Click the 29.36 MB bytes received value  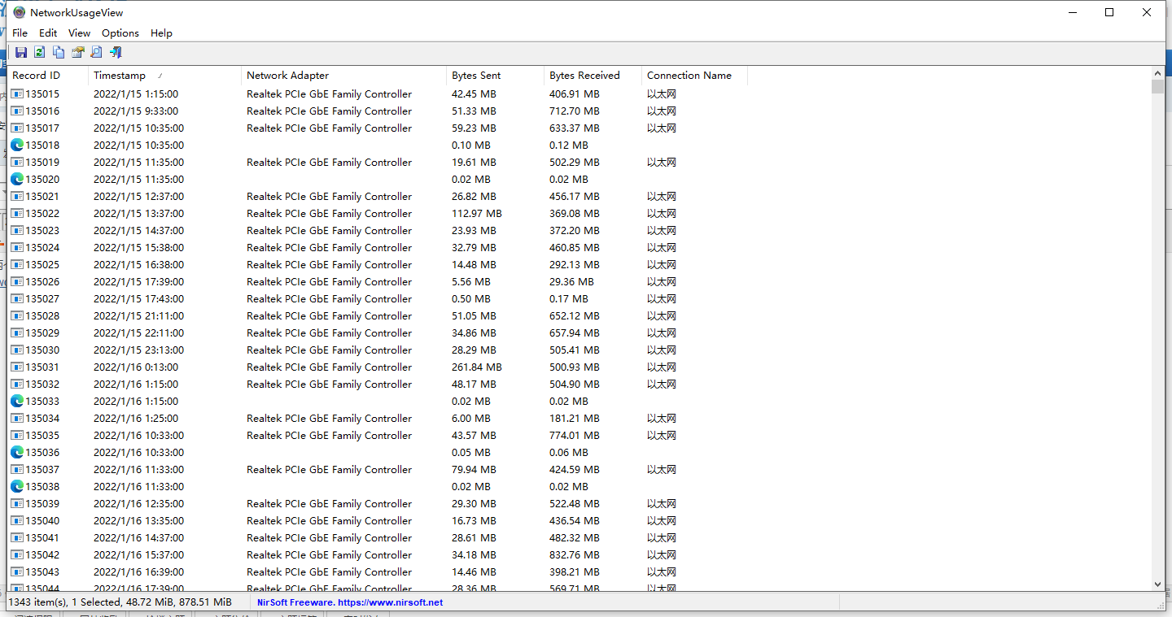(x=571, y=281)
